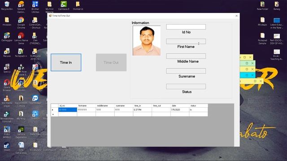Select the 11111111 firstname cell
This screenshot has width=287, height=161.
click(87, 110)
